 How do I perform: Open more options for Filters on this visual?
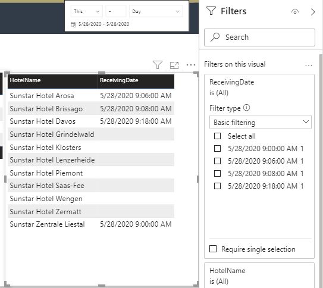pos(309,65)
